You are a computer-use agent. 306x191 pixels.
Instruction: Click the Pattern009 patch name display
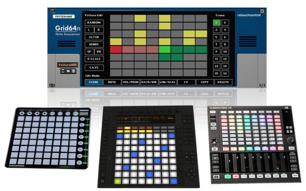pos(68,65)
